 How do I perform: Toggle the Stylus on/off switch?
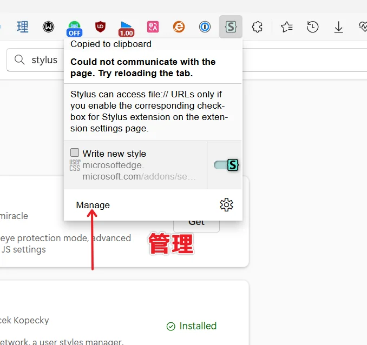tap(226, 165)
